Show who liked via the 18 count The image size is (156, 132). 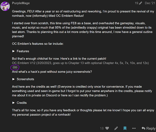102,128
